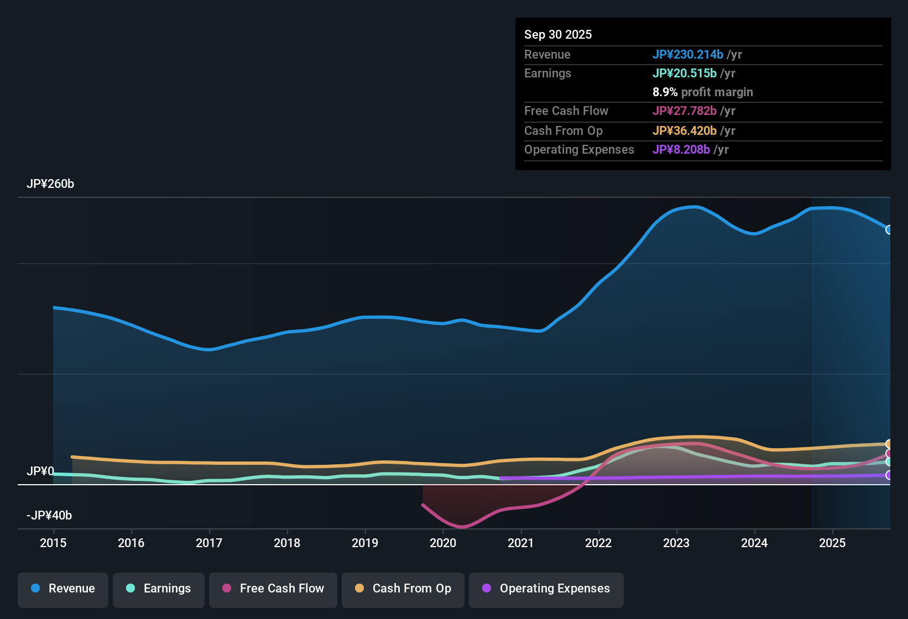Click the pink Free Cash Flow legend dot icon
The height and width of the screenshot is (619, 908).
pyautogui.click(x=226, y=588)
